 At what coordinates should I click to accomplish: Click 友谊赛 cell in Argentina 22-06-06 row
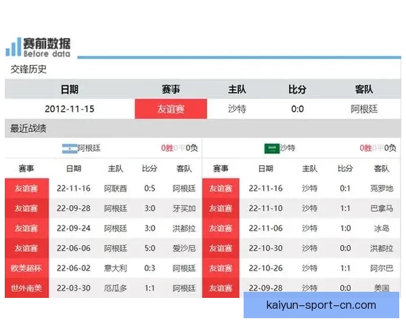26,248
